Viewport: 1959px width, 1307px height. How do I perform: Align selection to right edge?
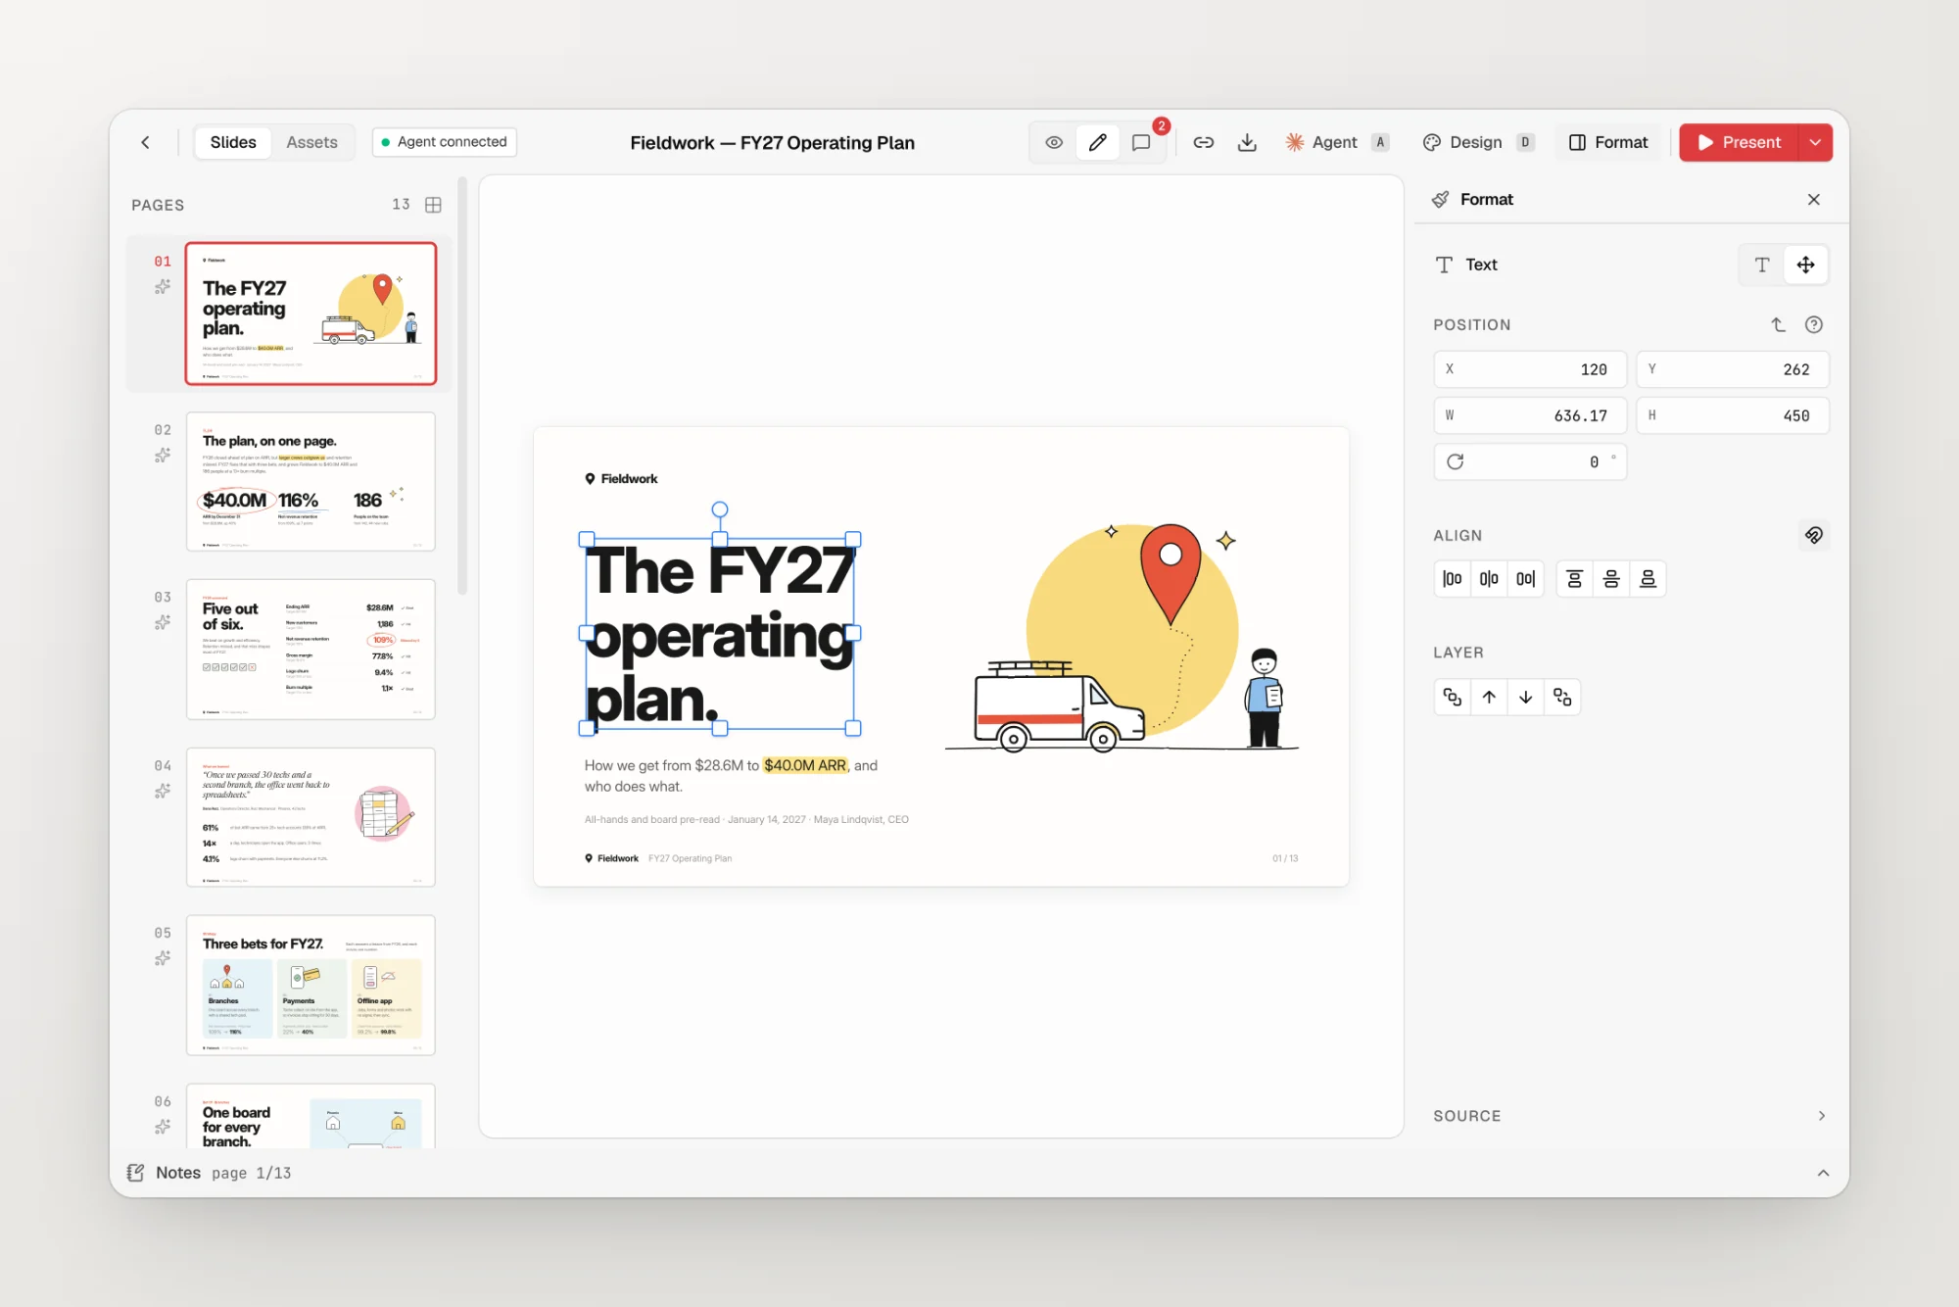pyautogui.click(x=1526, y=579)
